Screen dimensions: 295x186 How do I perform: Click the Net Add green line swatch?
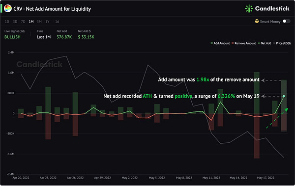259,43
